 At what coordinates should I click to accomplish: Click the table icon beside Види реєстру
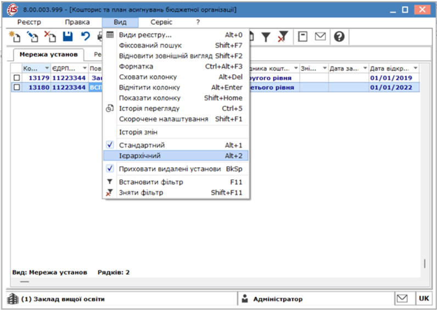point(110,35)
